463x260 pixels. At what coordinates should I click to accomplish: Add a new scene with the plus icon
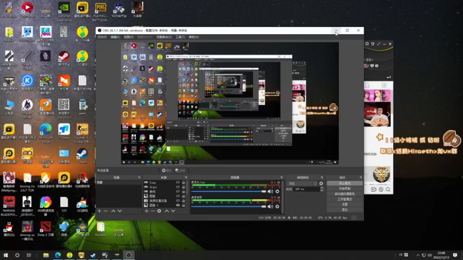pyautogui.click(x=100, y=211)
